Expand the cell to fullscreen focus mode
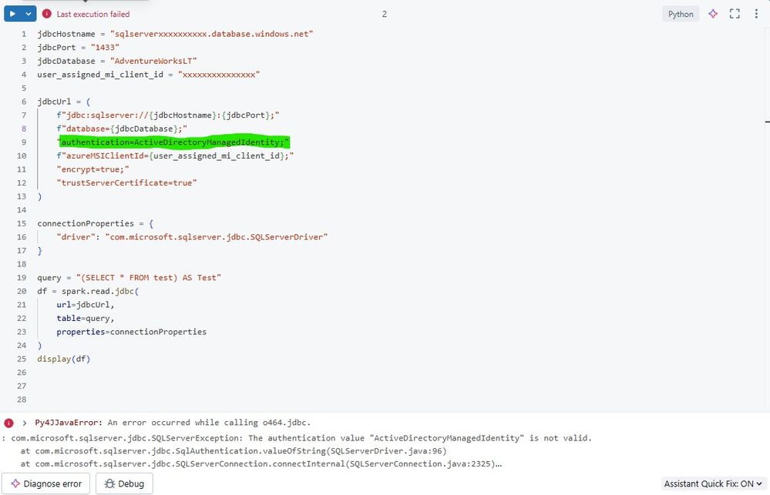Image resolution: width=770 pixels, height=495 pixels. 735,14
